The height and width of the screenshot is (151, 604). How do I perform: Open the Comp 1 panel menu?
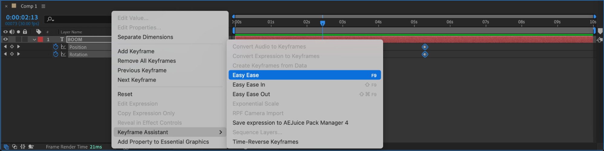click(43, 6)
